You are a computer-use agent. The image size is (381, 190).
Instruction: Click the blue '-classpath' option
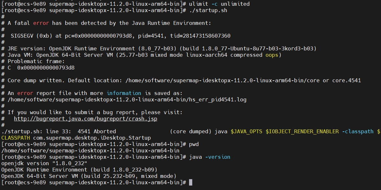[x=357, y=131]
